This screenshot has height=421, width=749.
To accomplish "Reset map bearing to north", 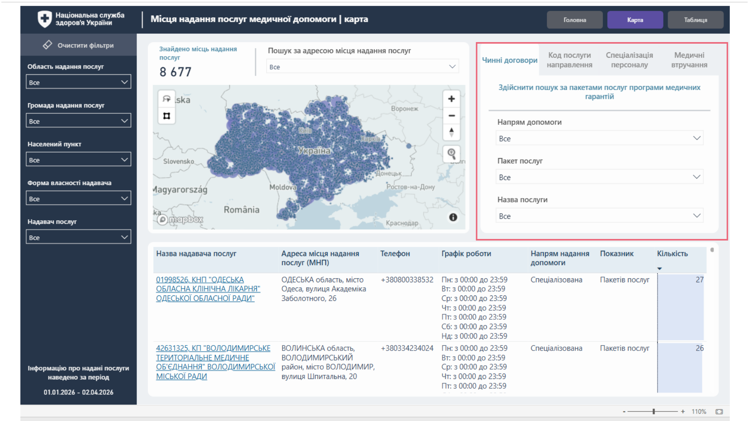I will [451, 132].
